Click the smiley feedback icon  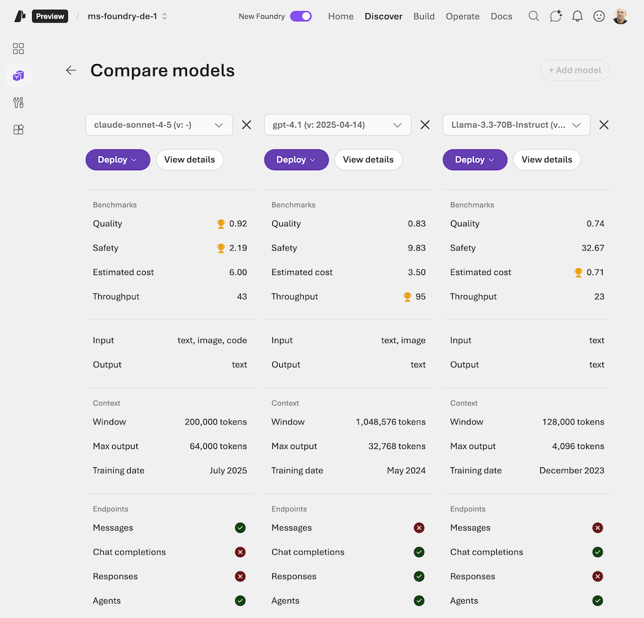(599, 16)
